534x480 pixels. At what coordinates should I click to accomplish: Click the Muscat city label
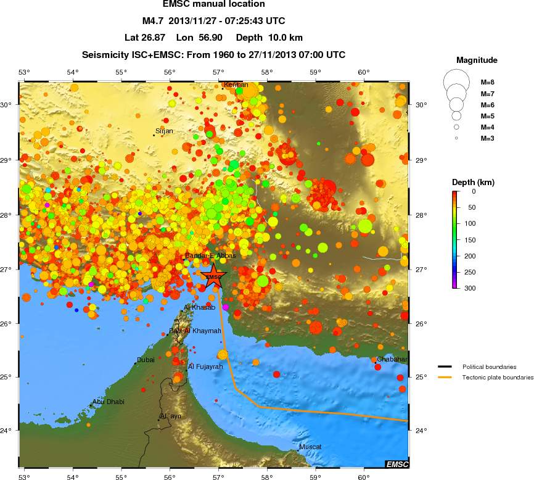[310, 447]
